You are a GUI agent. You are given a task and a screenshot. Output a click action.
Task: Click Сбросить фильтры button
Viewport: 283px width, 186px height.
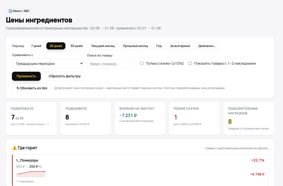click(x=65, y=76)
